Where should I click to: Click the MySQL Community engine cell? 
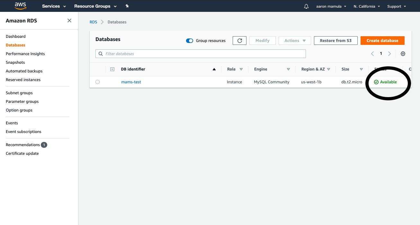pos(272,82)
